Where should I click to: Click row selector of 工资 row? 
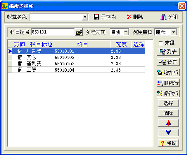(x=10, y=70)
